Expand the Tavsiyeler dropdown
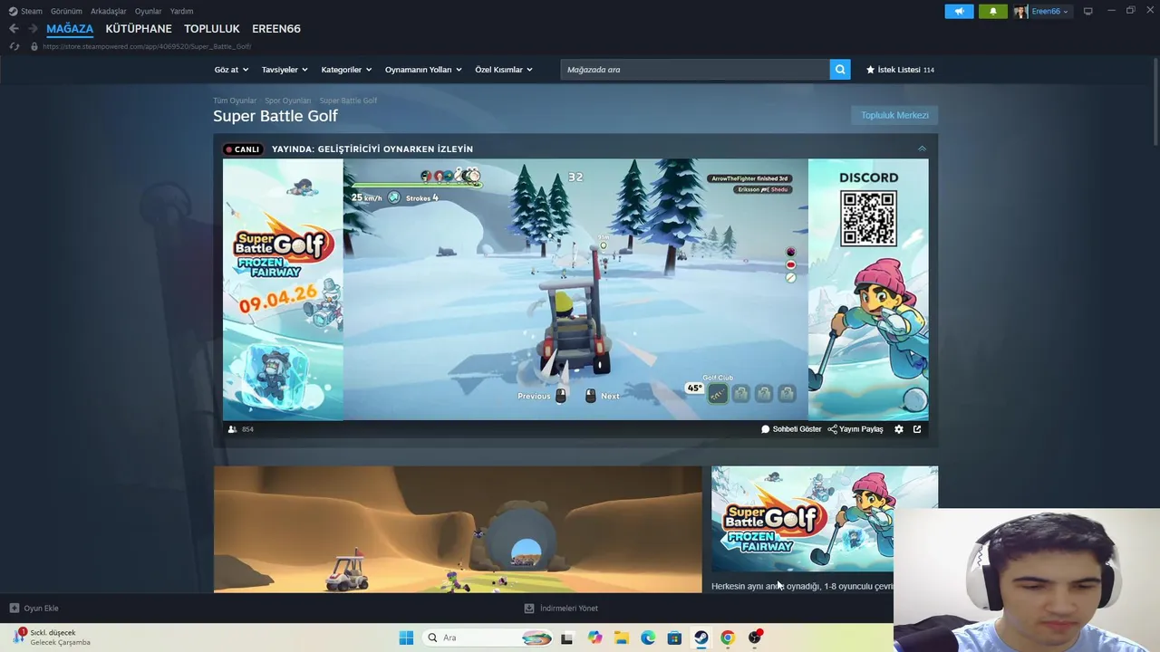The image size is (1160, 652). (285, 70)
